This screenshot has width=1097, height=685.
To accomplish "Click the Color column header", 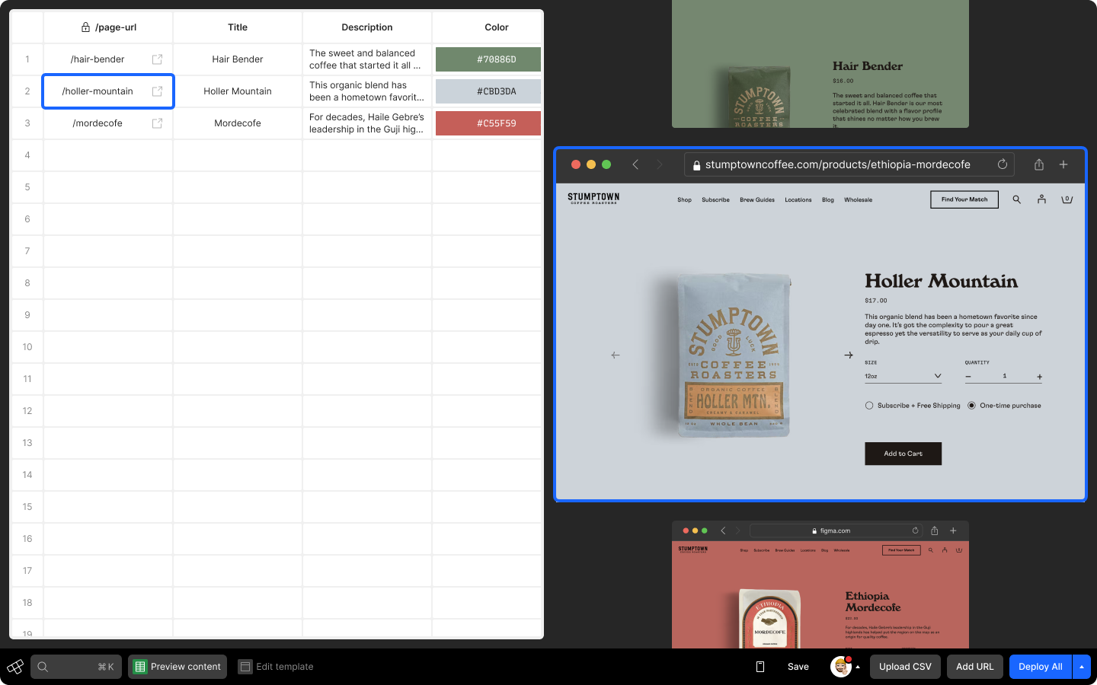I will click(488, 27).
